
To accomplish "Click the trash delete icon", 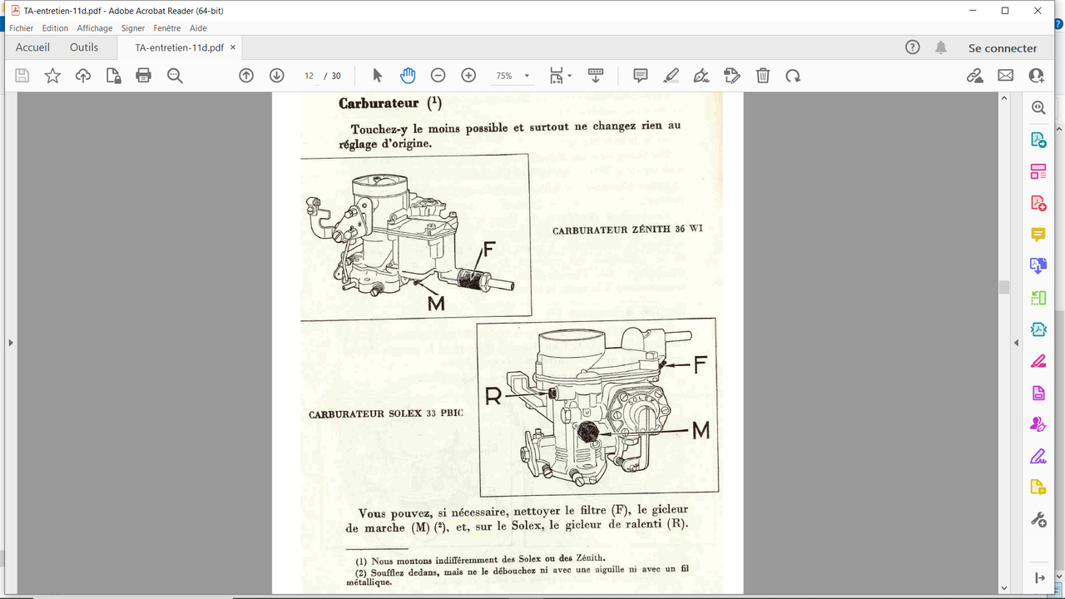I will pos(763,76).
